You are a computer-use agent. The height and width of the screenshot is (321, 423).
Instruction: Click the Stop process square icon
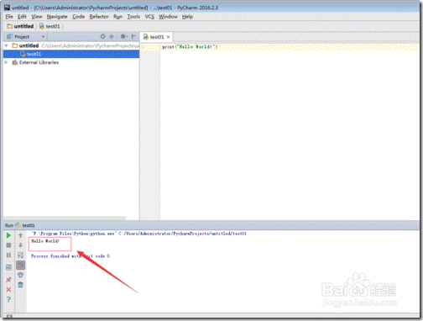(x=8, y=245)
